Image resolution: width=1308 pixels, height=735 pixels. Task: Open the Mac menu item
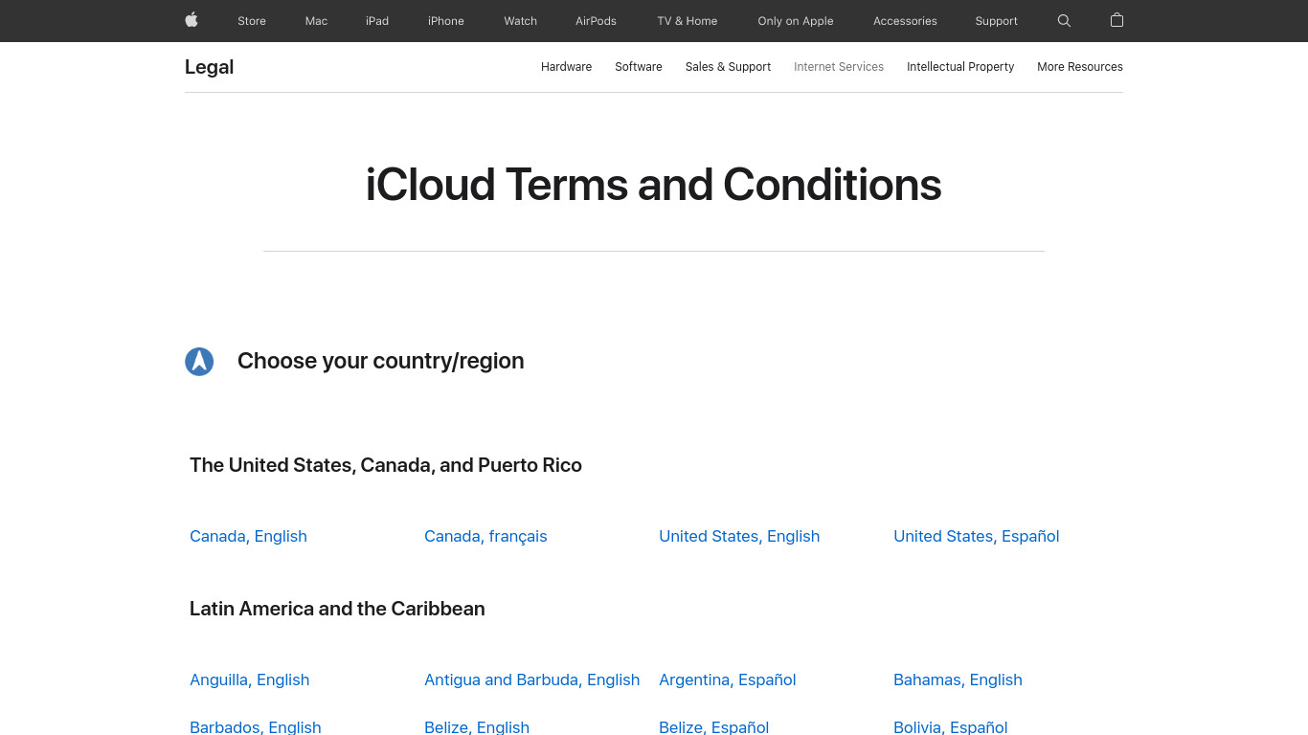(x=316, y=21)
